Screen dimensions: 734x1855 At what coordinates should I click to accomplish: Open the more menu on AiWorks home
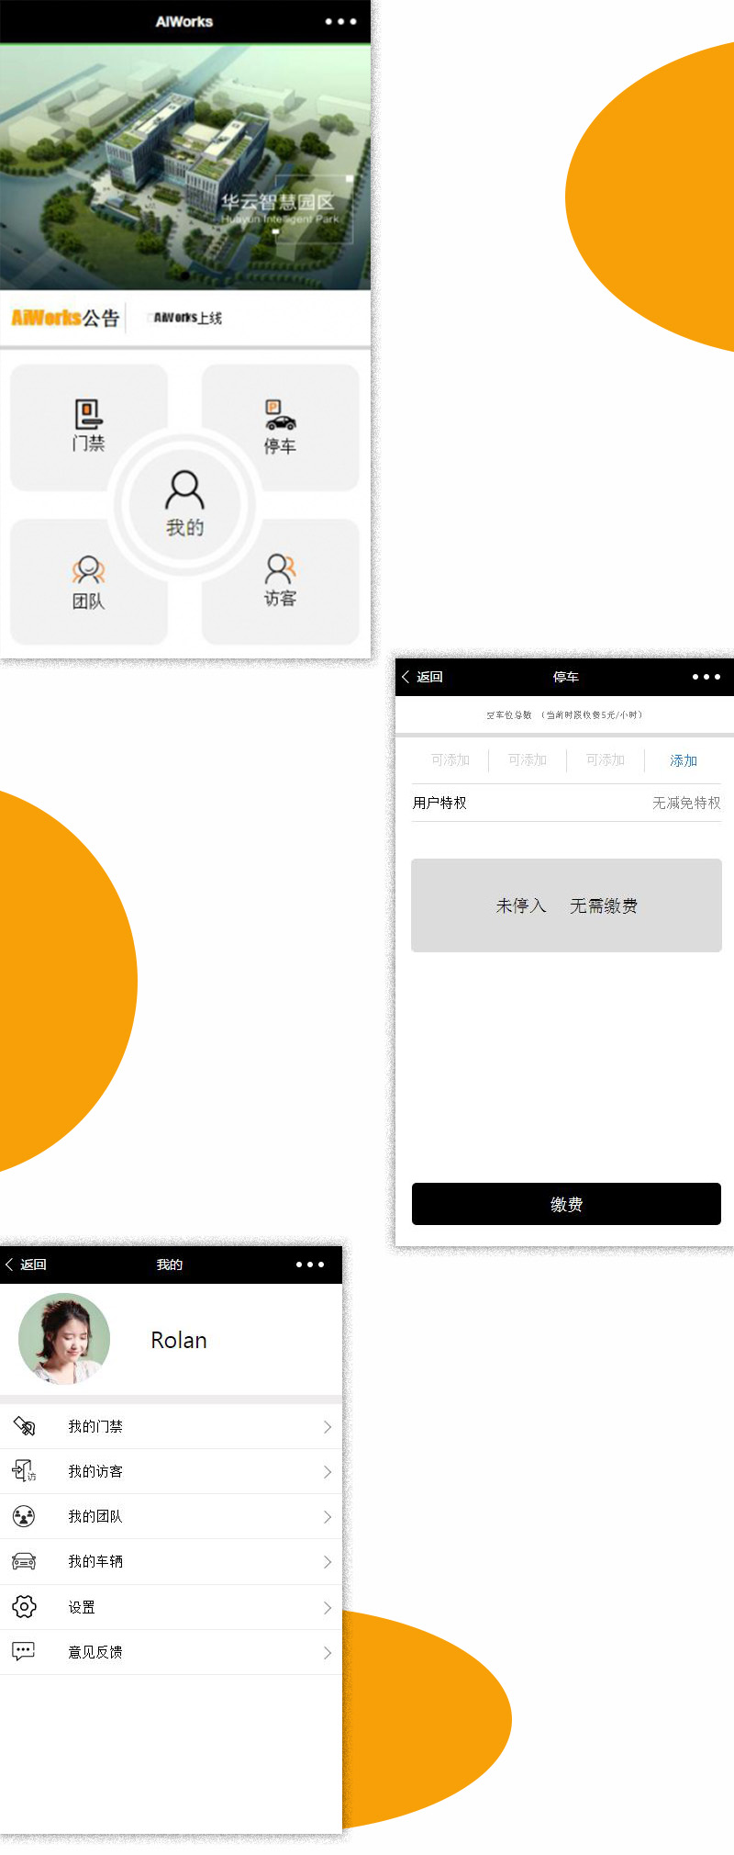pos(340,21)
